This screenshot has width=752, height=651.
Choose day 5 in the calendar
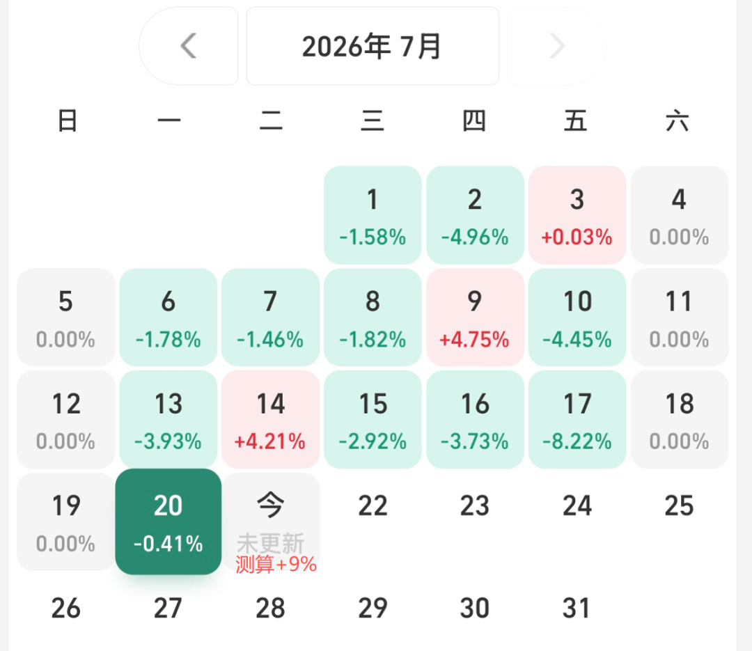pyautogui.click(x=65, y=317)
